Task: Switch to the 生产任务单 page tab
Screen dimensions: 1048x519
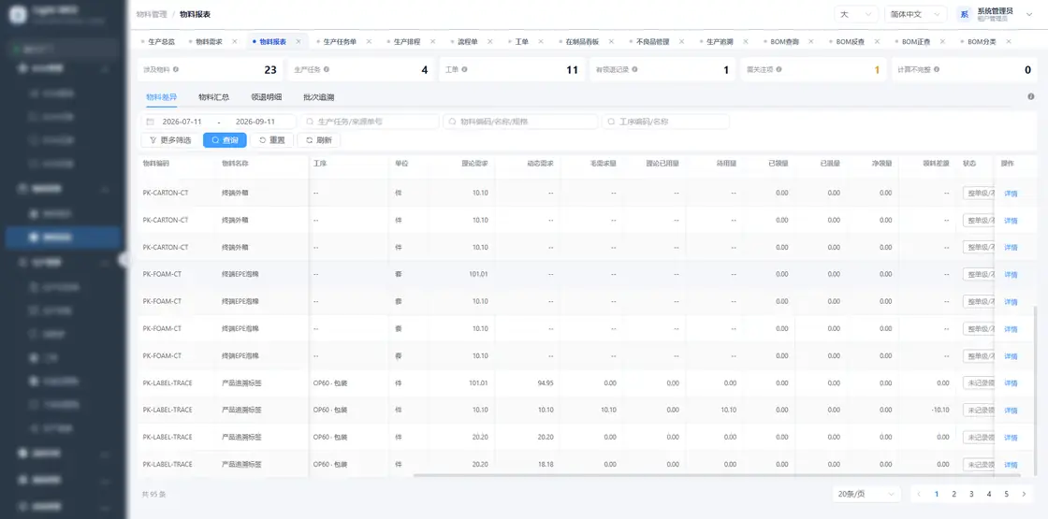Action: 340,41
